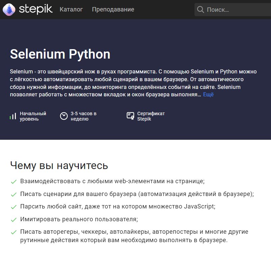Image resolution: width=271 pixels, height=262 pixels.
Task: Click the 'Начальный уровень' label
Action: (x=33, y=116)
